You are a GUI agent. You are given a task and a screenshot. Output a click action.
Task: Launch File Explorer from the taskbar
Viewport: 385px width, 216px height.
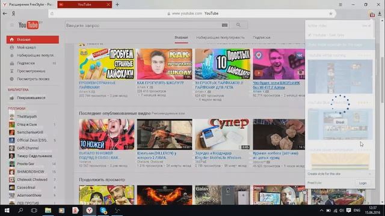pyautogui.click(x=48, y=211)
